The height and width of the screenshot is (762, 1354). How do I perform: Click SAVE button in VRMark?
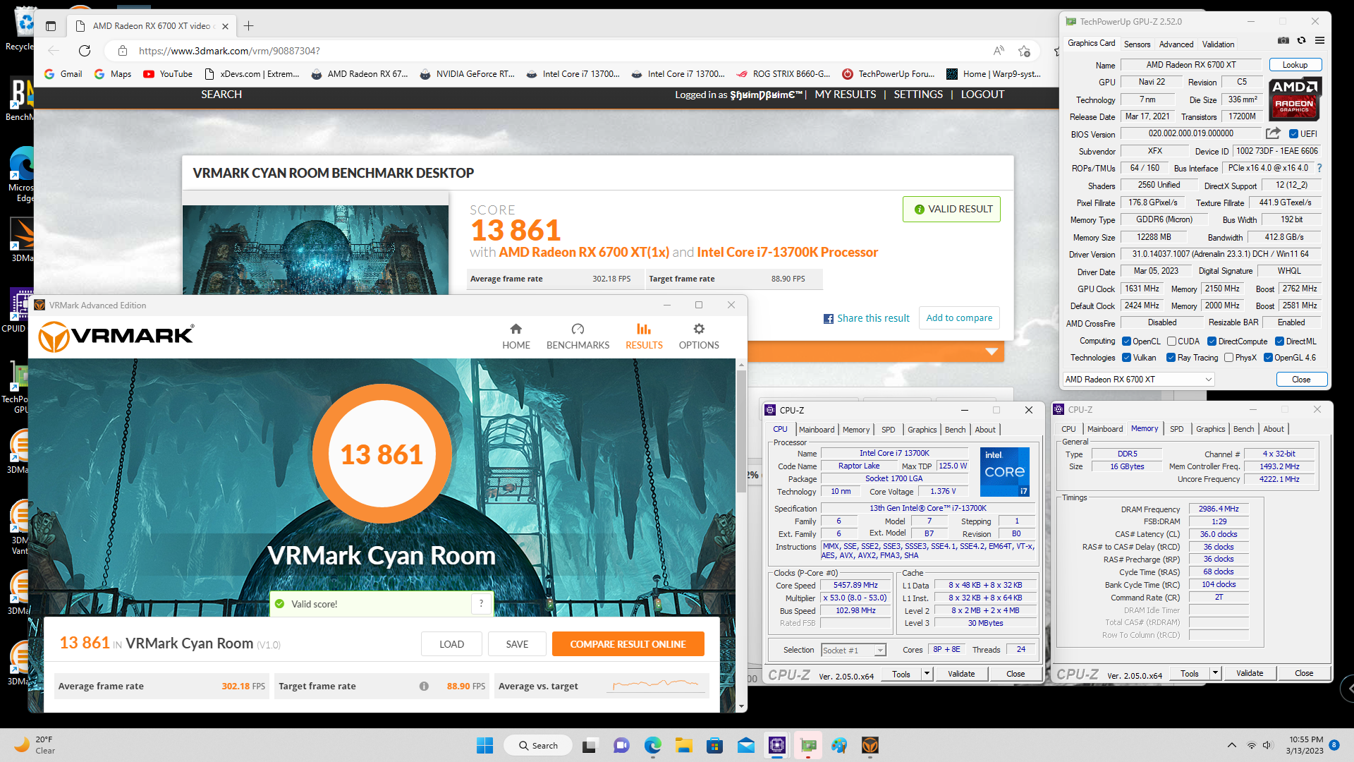(517, 644)
